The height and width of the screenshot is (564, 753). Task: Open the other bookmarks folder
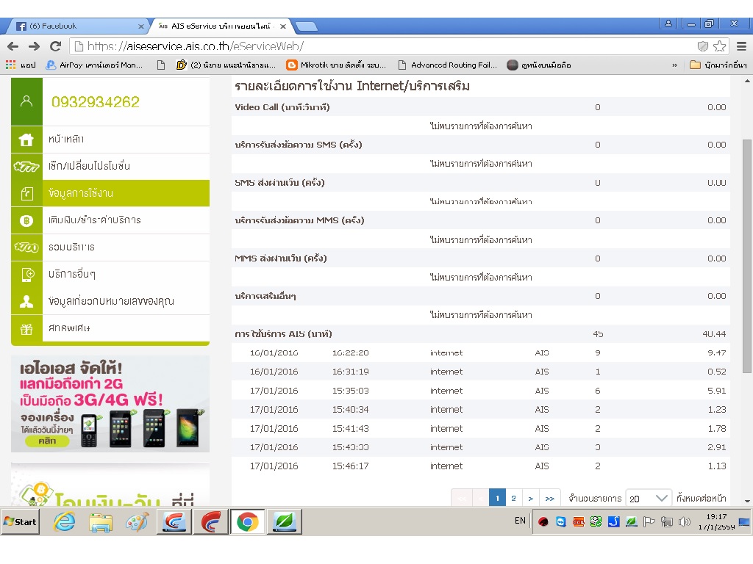pyautogui.click(x=718, y=65)
